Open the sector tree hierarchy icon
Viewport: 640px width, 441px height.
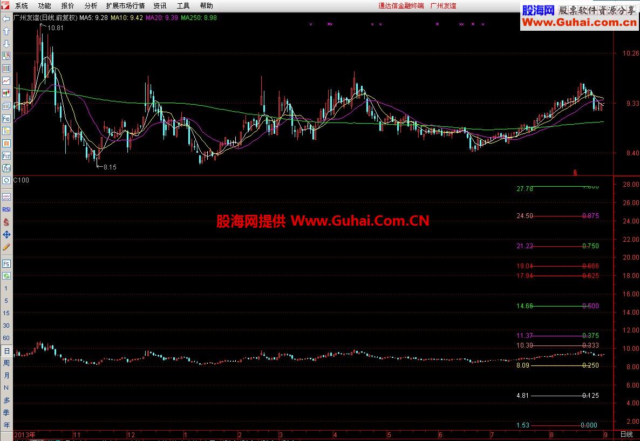tap(6, 131)
